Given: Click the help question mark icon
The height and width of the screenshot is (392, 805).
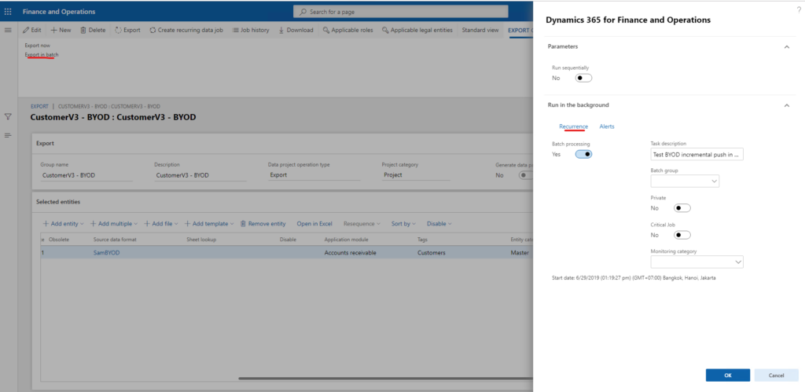Looking at the screenshot, I should [799, 9].
